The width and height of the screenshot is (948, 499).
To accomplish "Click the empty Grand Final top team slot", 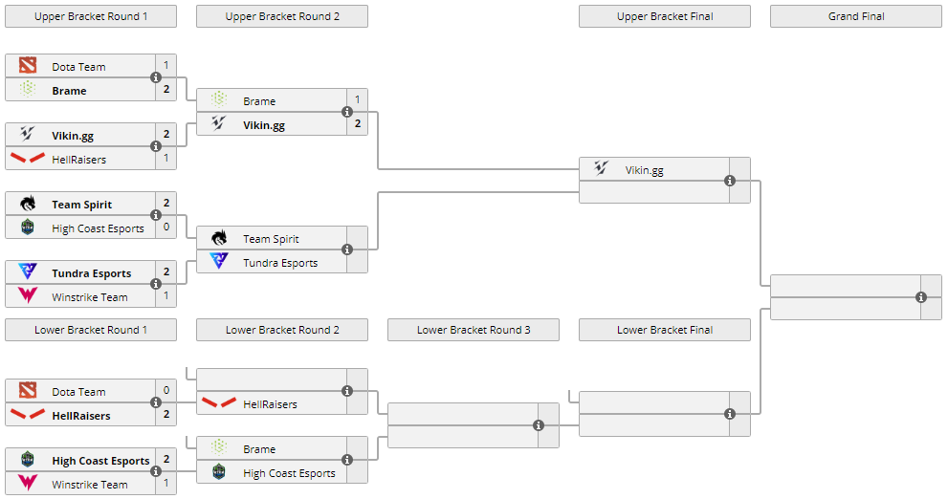I will click(x=842, y=286).
